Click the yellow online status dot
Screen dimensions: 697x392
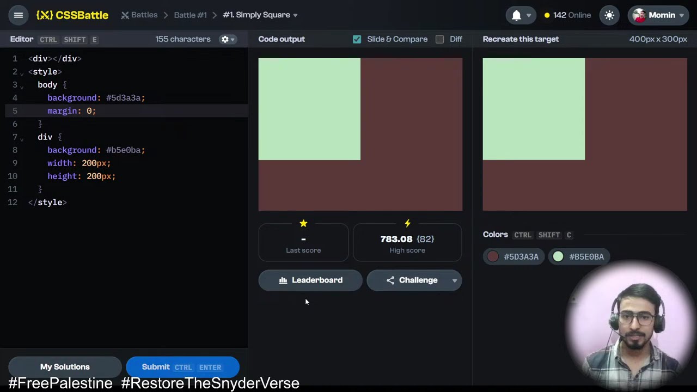[x=547, y=15]
